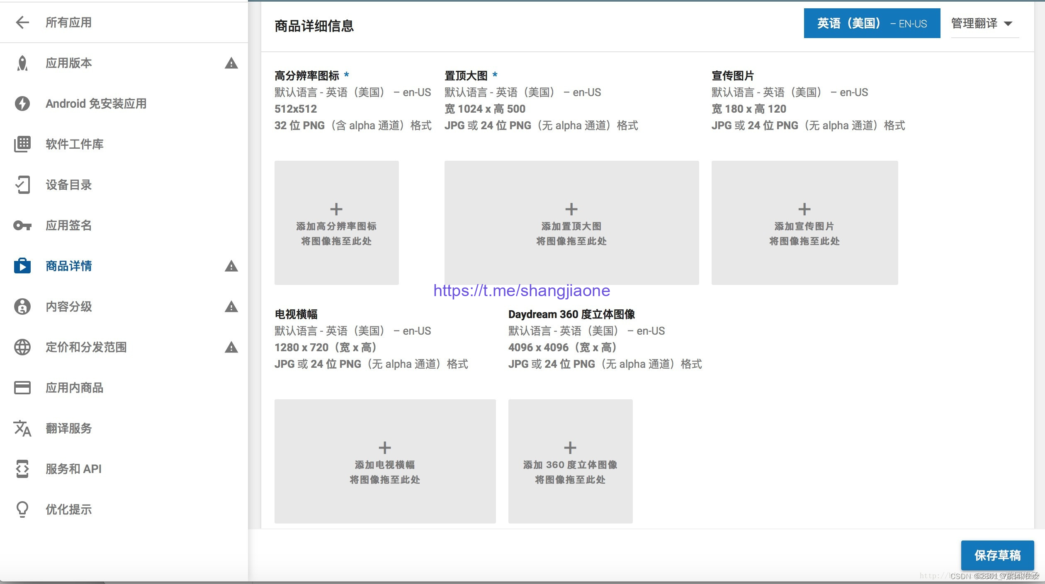Click the lightbulb icon for 优化提示
This screenshot has height=584, width=1045.
[22, 509]
